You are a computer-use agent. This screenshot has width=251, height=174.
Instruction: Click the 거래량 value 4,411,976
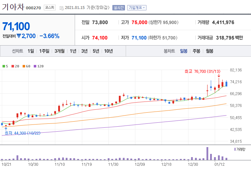[223, 22]
